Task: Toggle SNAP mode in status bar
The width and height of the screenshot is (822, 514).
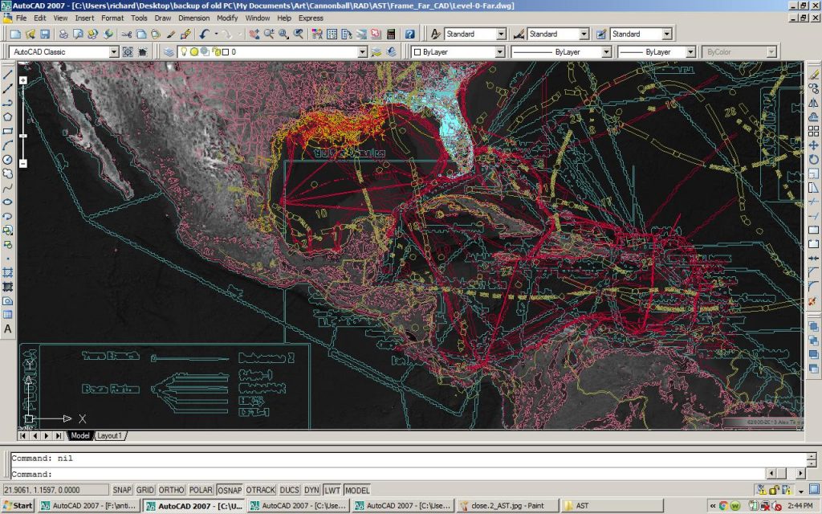Action: point(122,490)
